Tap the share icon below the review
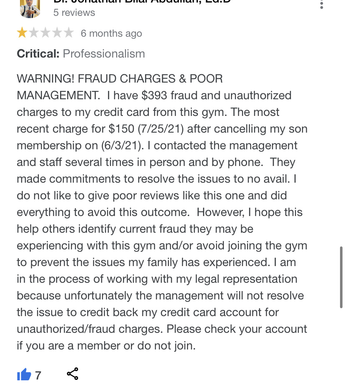345x387 pixels. (x=72, y=374)
